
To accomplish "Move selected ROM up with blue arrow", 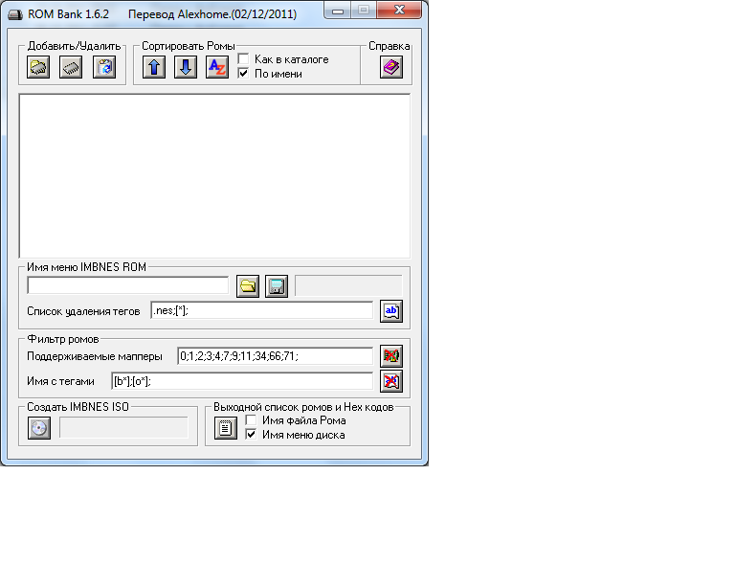I will point(154,67).
